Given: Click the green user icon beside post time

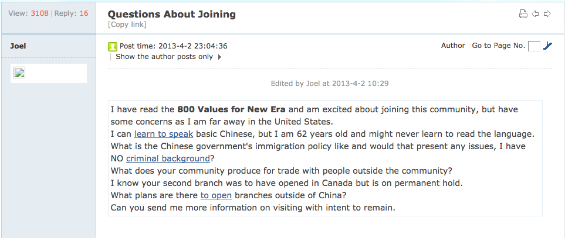Looking at the screenshot, I should point(113,46).
